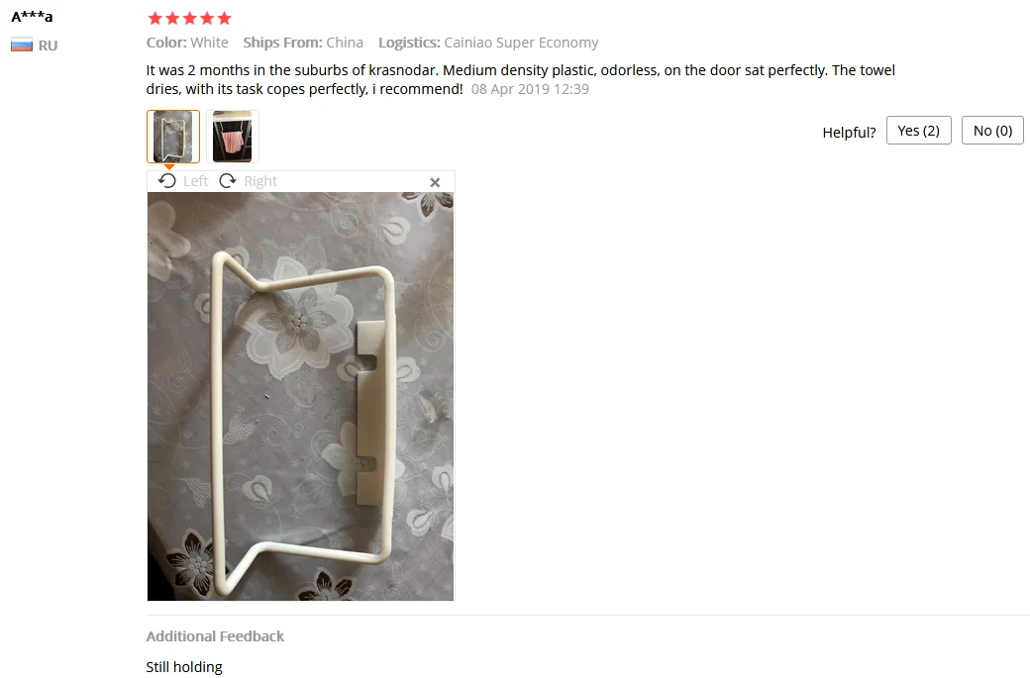1030x678 pixels.
Task: Click the 'Right' rotate text label
Action: (260, 181)
